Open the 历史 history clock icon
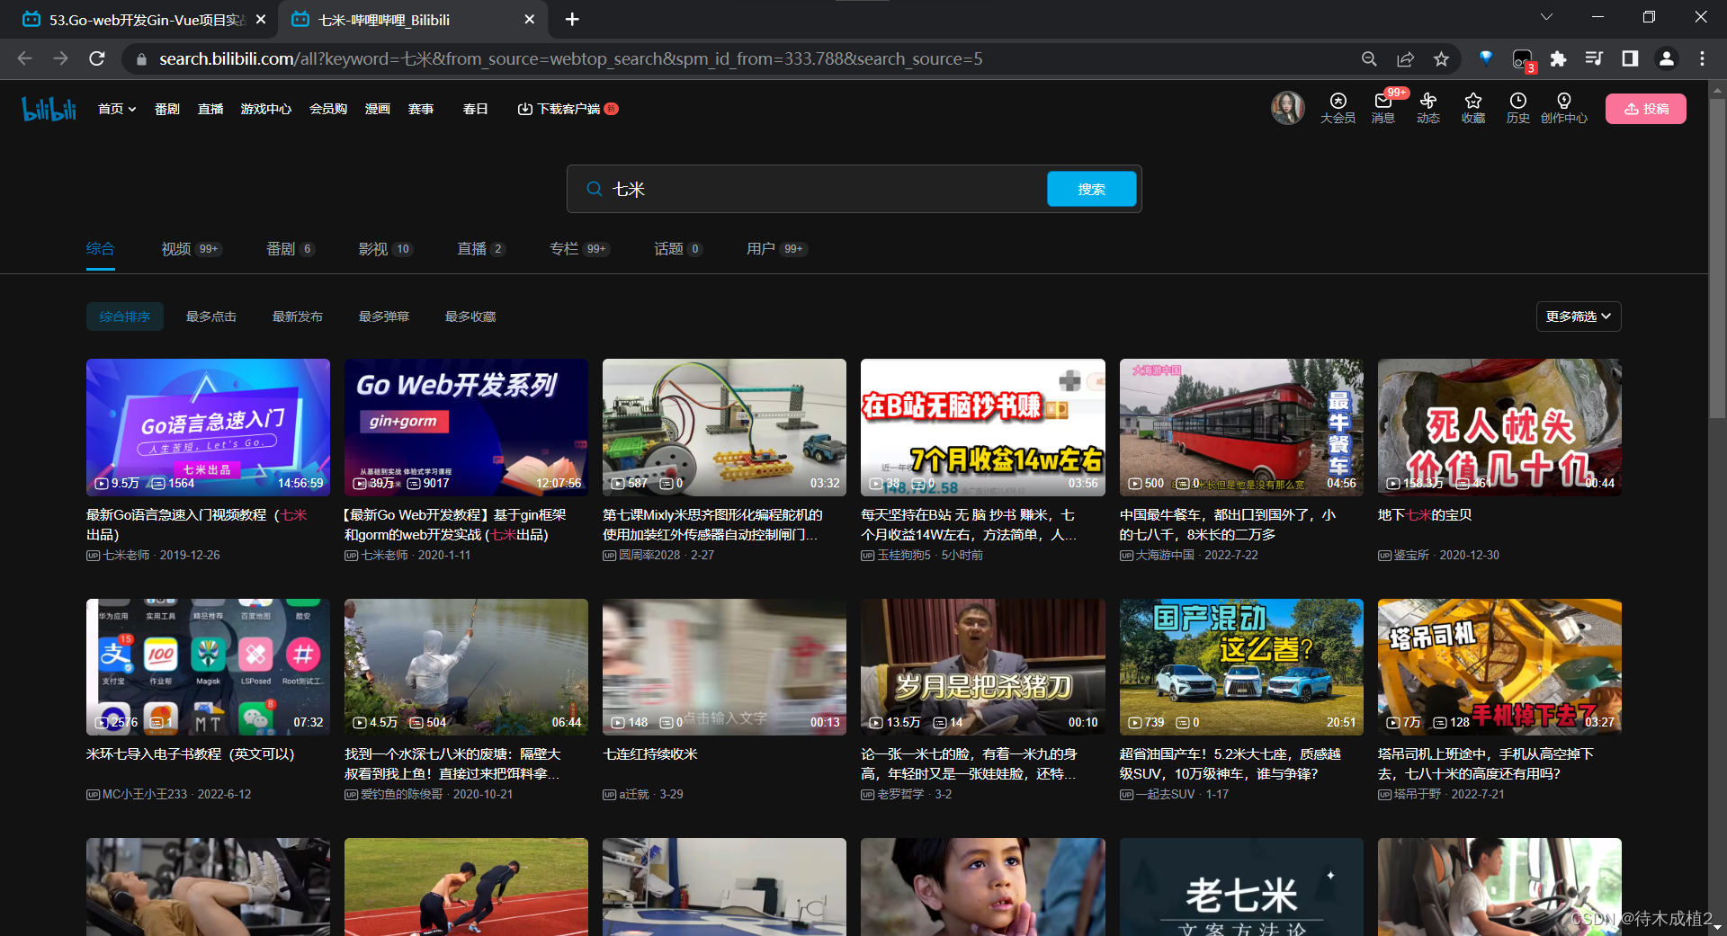 1518,108
